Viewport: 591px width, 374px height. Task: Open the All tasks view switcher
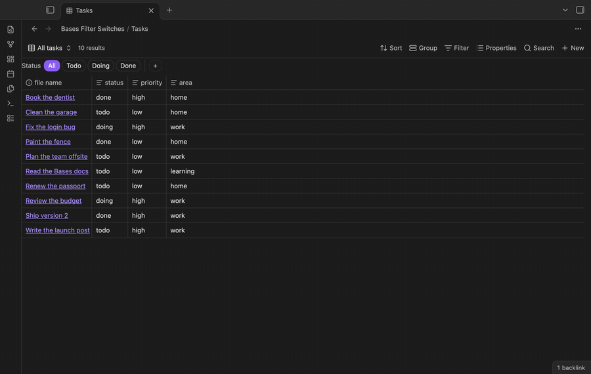tap(49, 48)
